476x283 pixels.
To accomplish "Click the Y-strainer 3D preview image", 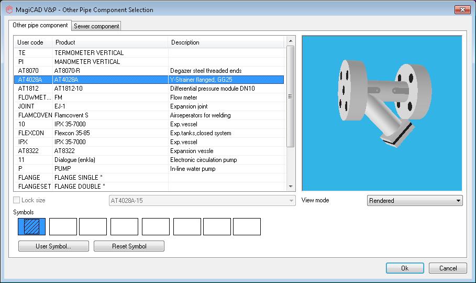I will [382, 113].
